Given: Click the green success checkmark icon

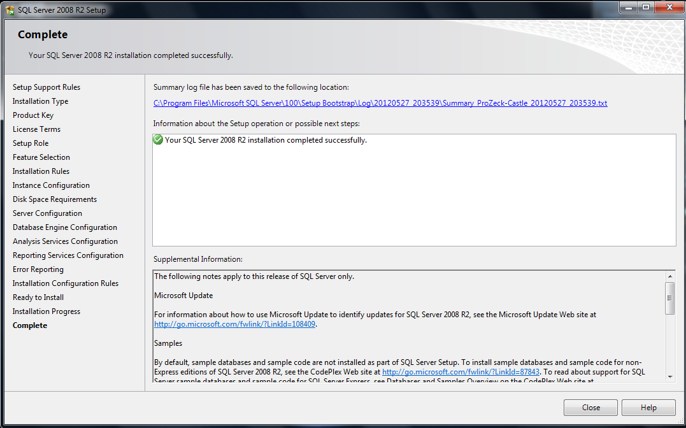Looking at the screenshot, I should [x=158, y=140].
